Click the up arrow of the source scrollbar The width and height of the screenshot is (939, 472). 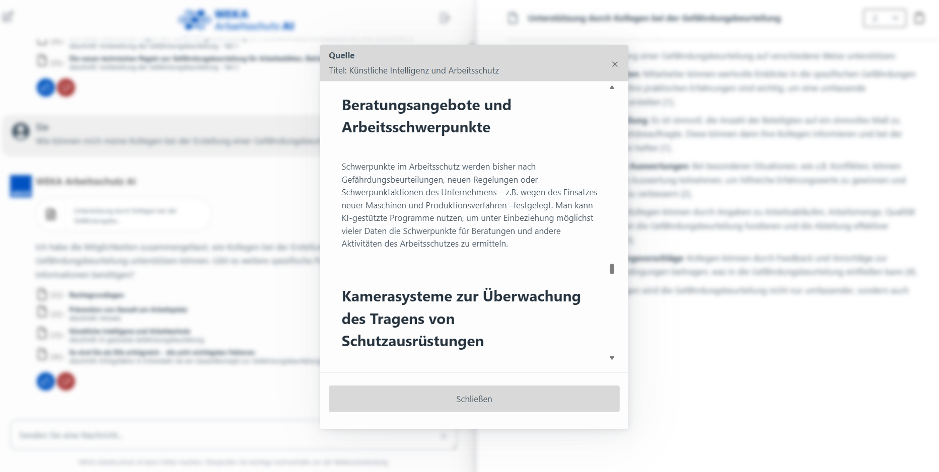tap(612, 88)
